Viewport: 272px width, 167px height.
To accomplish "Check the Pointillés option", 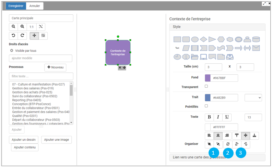I will coord(206,106).
